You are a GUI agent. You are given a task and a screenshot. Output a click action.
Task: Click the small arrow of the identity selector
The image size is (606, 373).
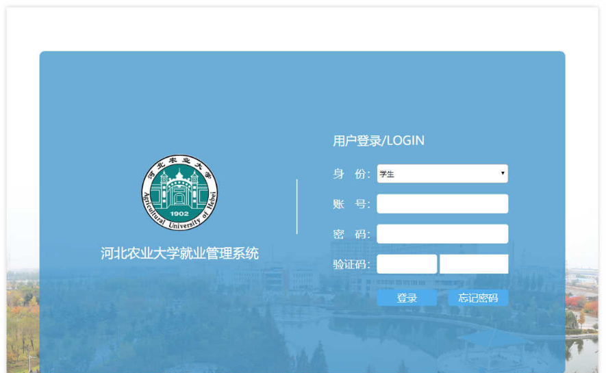coord(503,174)
